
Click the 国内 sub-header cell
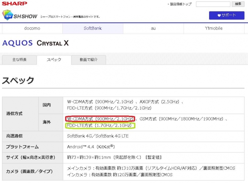click(51, 105)
